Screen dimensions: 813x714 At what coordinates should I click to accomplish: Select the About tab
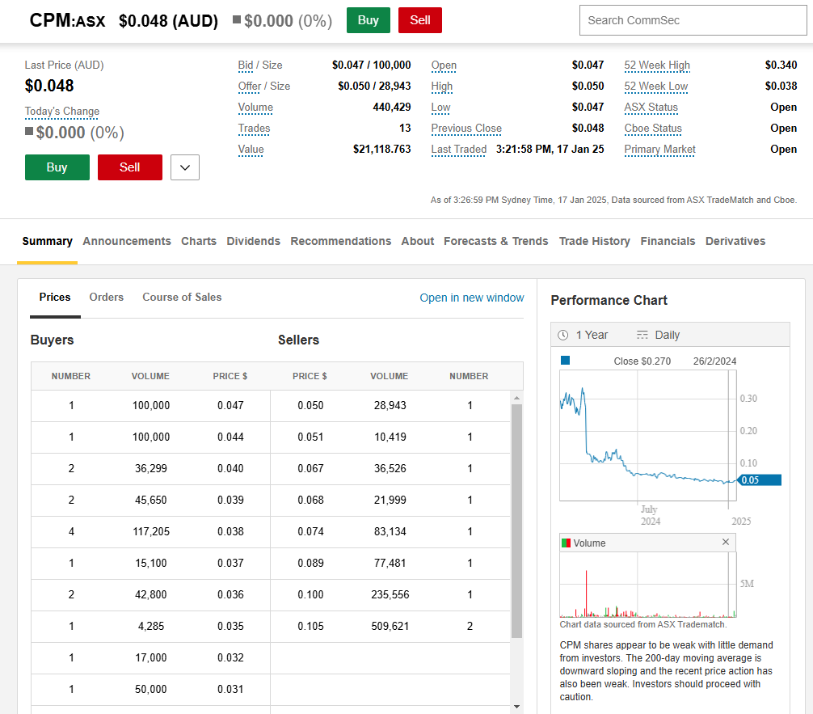417,241
